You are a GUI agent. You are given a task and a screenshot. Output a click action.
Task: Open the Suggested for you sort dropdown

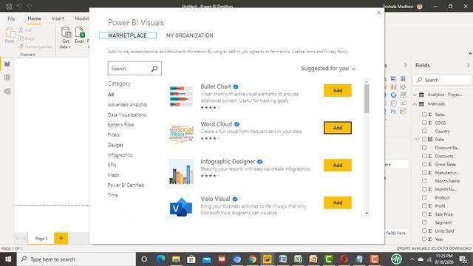328,69
